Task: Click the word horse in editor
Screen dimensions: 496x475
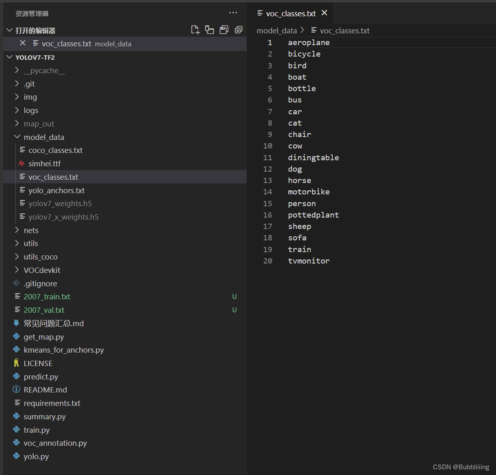Action: [299, 180]
